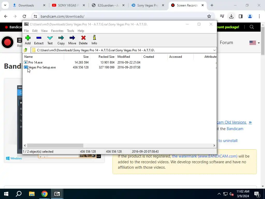Viewport: 265px width, 199px height.
Task: Open a new browser tab
Action: coord(212,5)
